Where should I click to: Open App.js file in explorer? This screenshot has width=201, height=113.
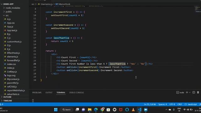[10, 27]
